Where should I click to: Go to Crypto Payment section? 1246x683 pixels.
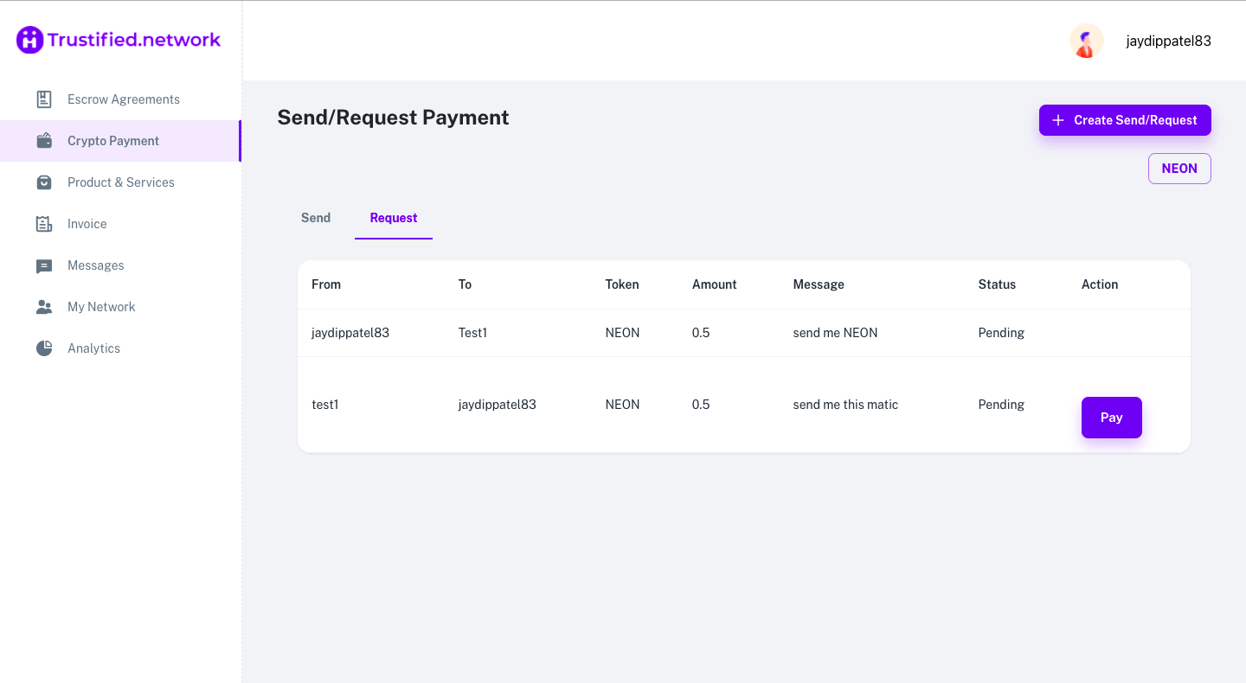[x=120, y=141]
